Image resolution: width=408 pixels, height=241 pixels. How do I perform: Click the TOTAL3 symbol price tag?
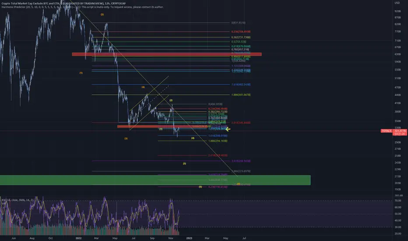[x=387, y=131]
